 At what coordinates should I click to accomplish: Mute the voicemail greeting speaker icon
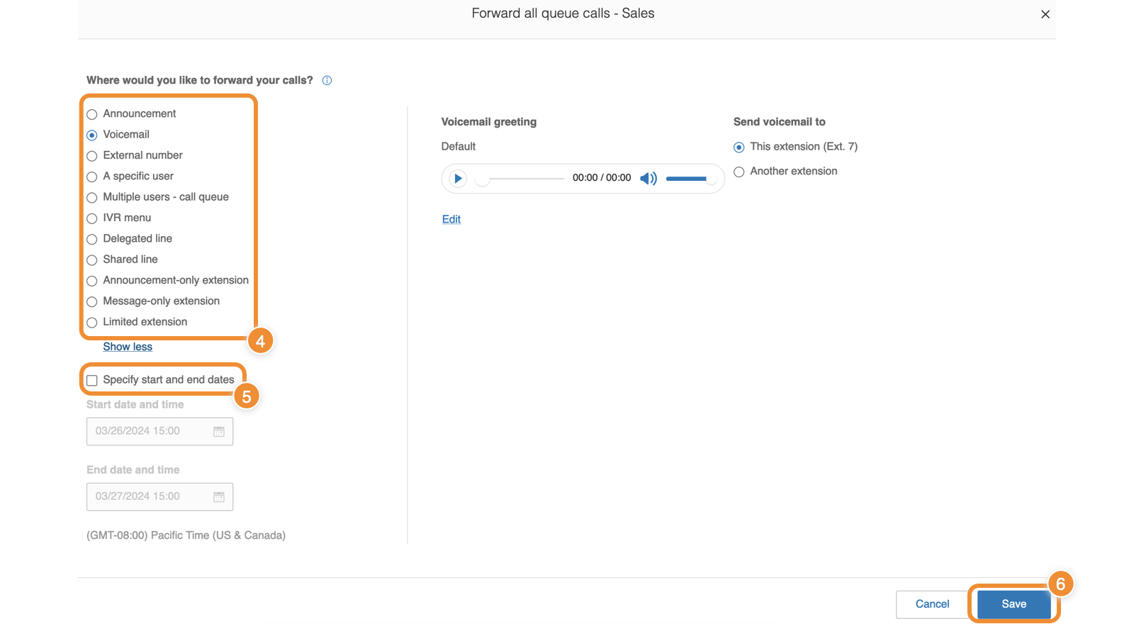coord(648,179)
